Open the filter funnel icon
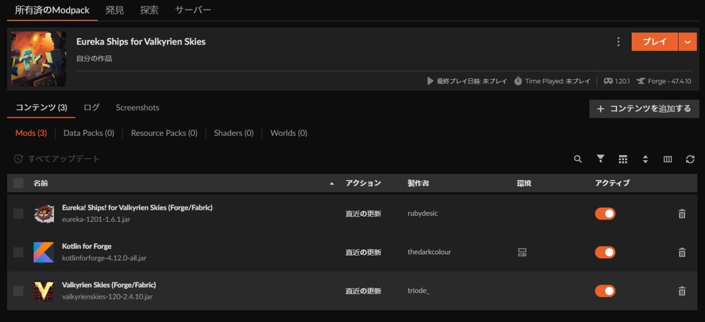Viewport: 705px width, 322px height. point(600,159)
